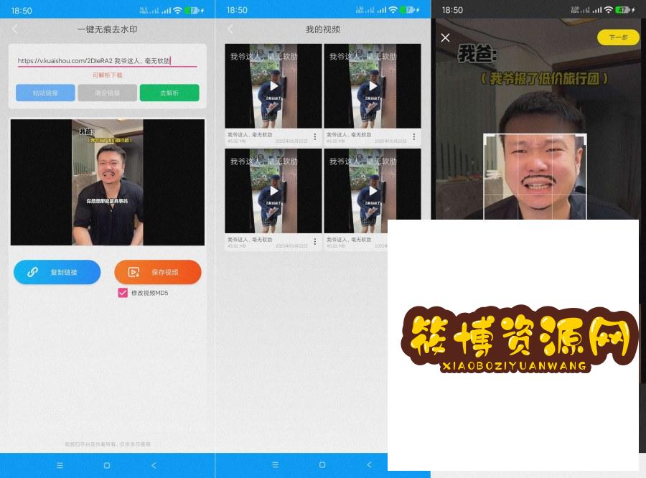The image size is (646, 478).
Task: Click the 18:50 clock on the cropping screen
Action: [x=452, y=10]
